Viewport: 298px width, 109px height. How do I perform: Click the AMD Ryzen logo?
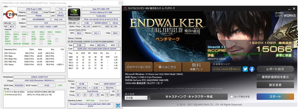coord(10,14)
